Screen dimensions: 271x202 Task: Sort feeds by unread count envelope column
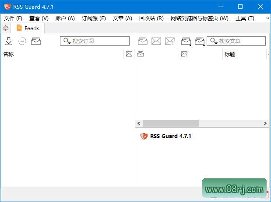click(x=129, y=54)
